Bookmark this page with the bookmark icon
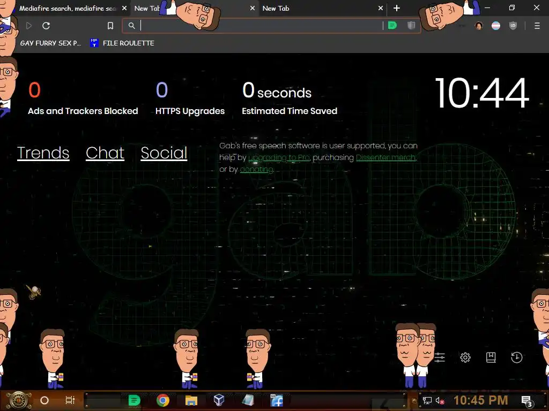Screen dimensions: 549x411 click(110, 26)
